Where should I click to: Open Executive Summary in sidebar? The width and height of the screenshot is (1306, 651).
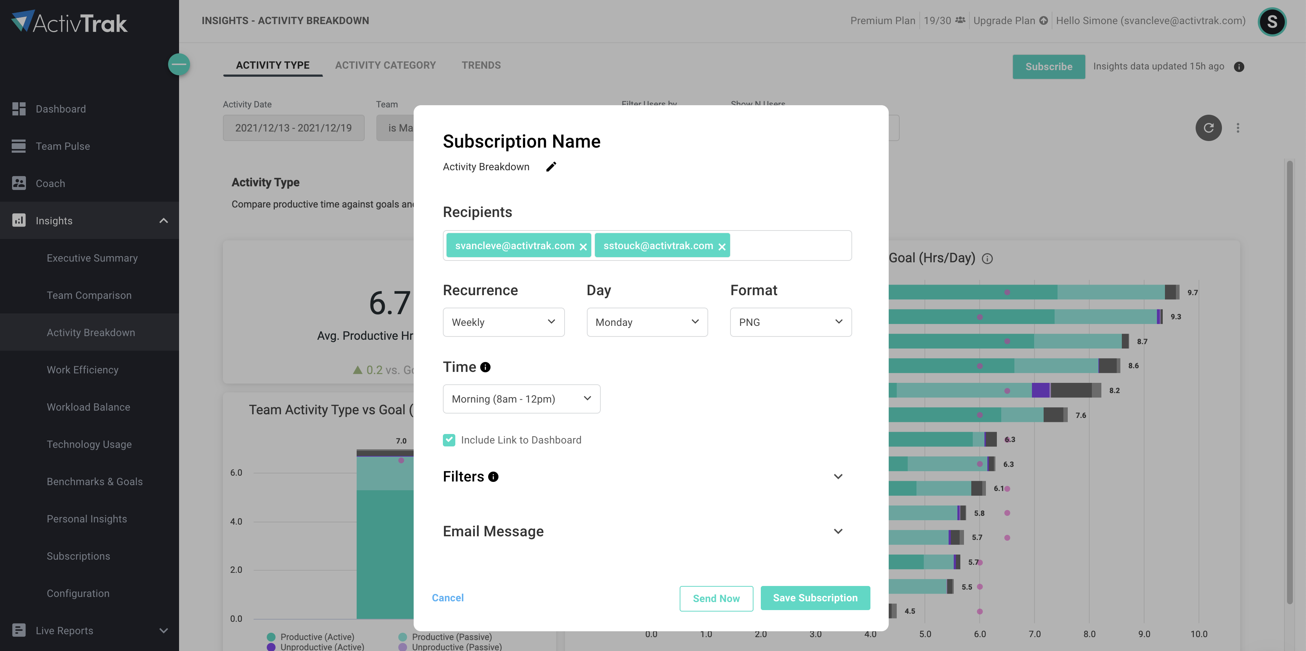tap(92, 258)
